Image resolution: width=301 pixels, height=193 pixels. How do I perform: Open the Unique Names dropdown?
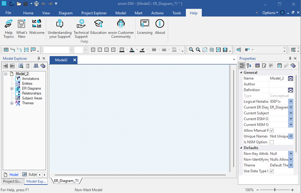pos(290,136)
